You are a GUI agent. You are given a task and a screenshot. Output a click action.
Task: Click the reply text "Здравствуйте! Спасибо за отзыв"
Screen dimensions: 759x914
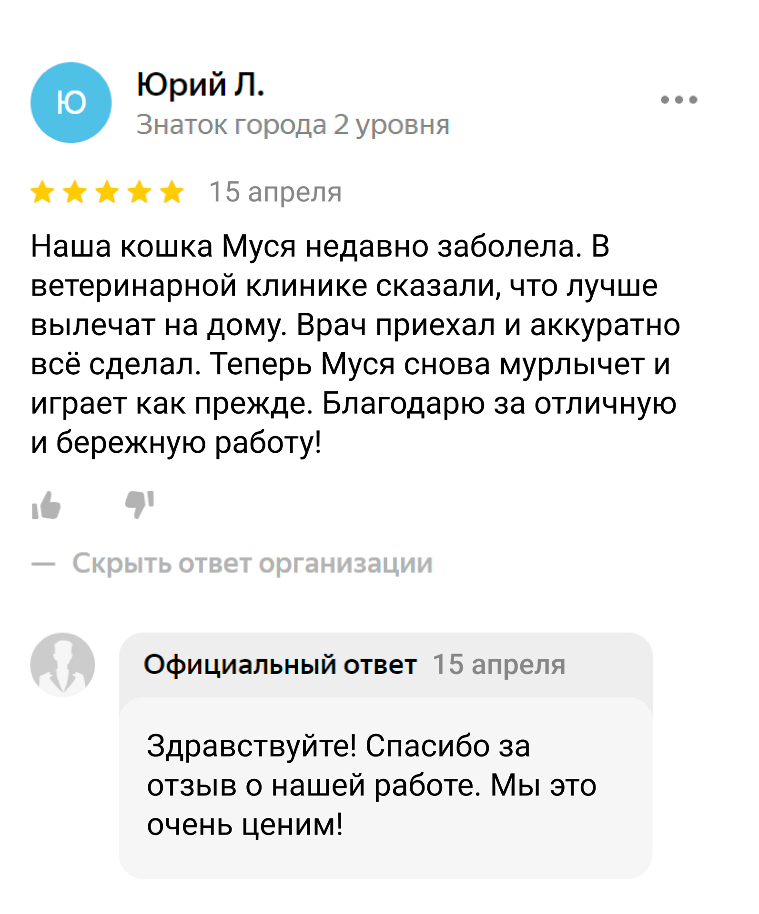tap(372, 785)
